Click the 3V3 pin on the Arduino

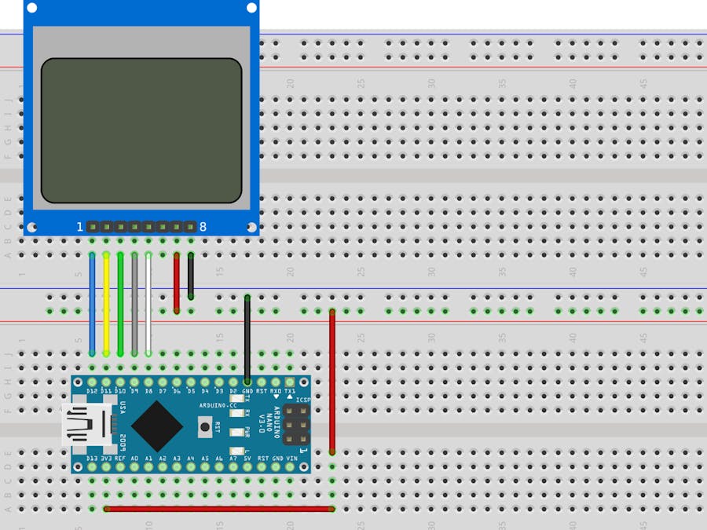tap(106, 467)
